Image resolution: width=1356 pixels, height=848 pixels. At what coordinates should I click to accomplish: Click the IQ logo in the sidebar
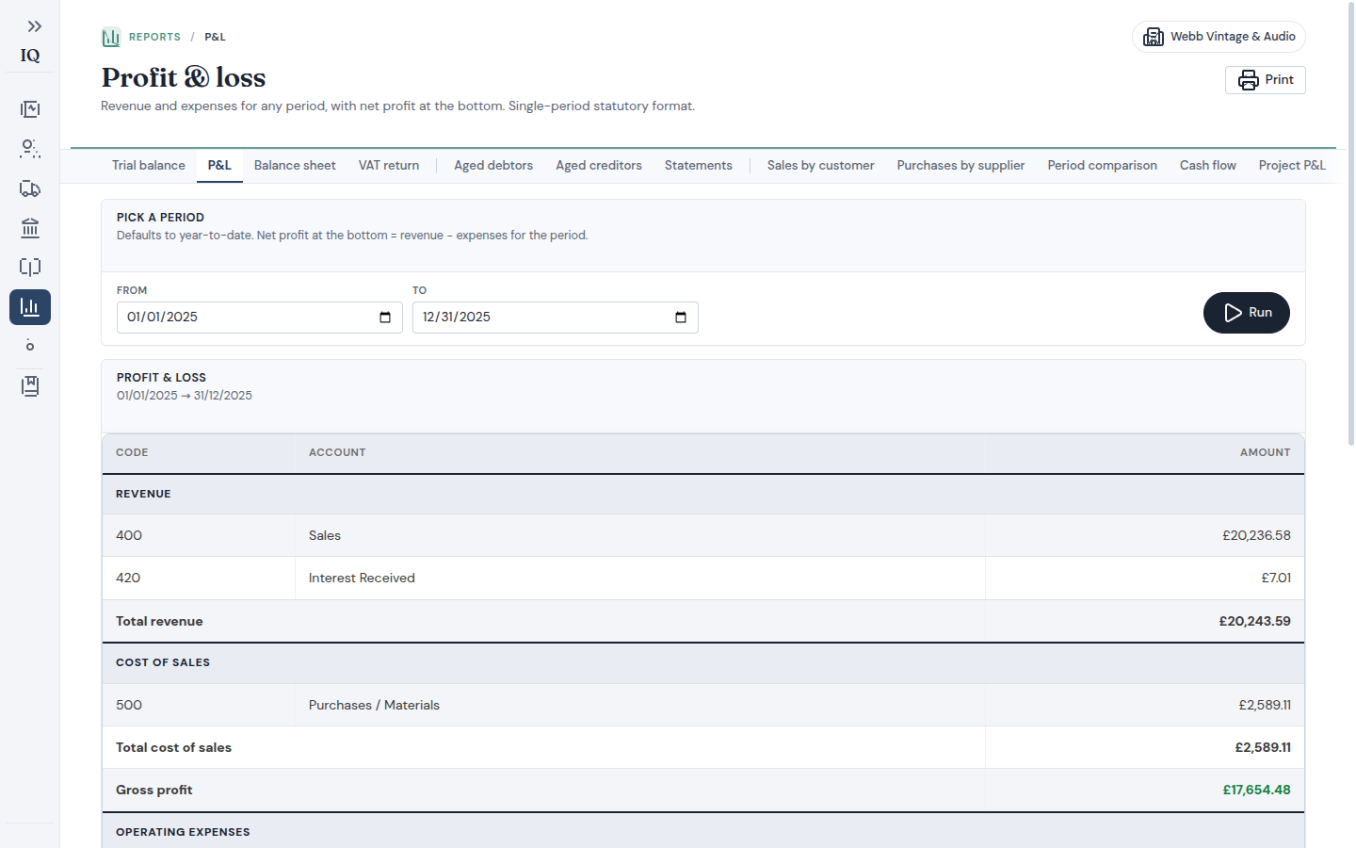[30, 56]
